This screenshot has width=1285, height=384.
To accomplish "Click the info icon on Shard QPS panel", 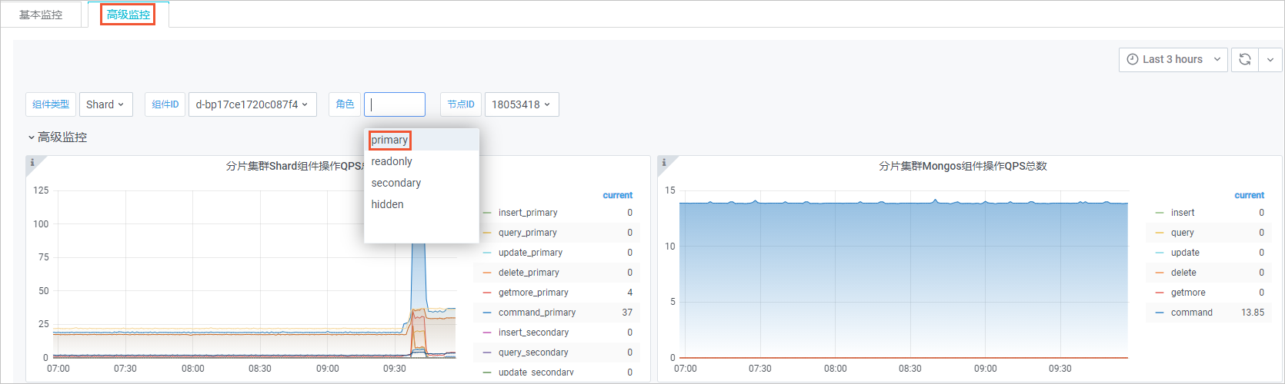I will click(x=32, y=162).
